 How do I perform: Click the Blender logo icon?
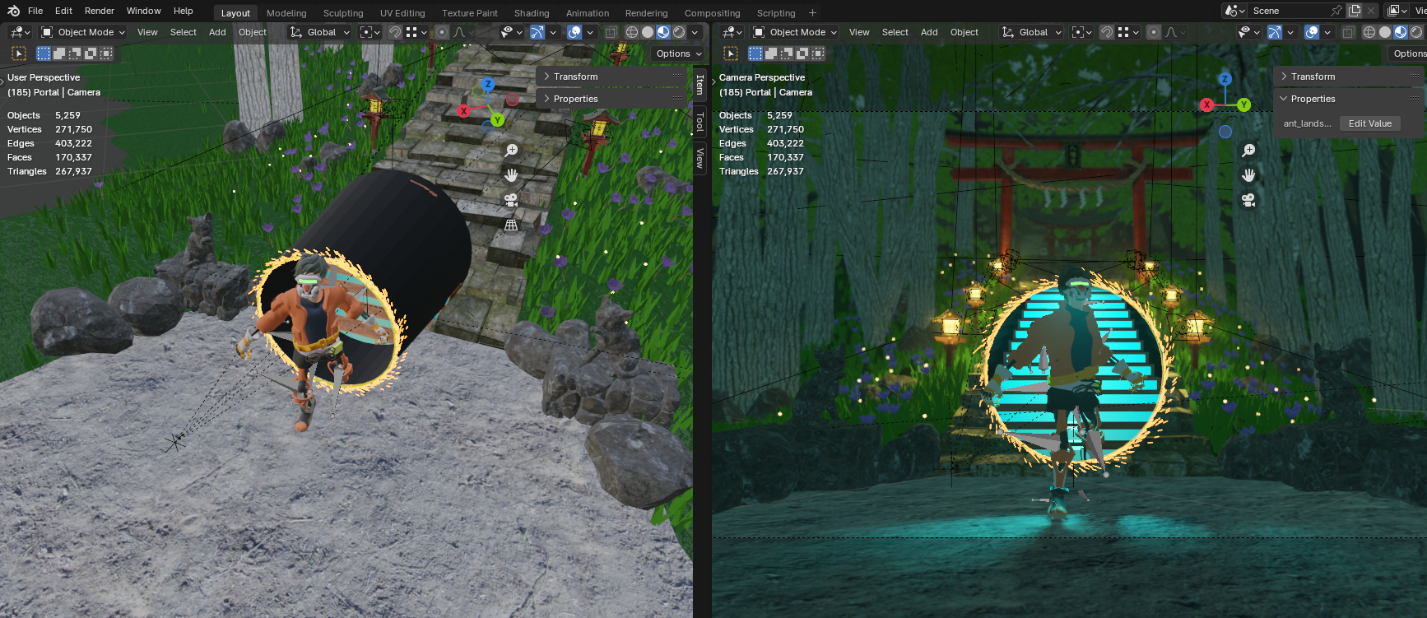[x=13, y=11]
